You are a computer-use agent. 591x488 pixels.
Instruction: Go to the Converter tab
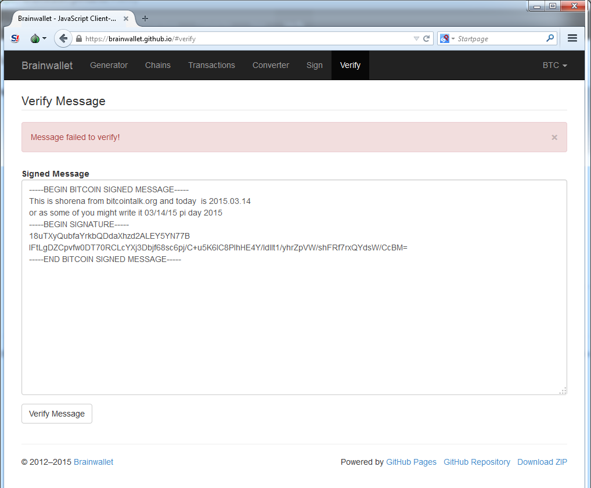click(x=271, y=65)
